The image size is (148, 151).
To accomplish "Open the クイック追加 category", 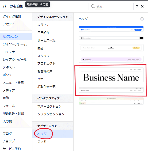I will pos(12,16).
